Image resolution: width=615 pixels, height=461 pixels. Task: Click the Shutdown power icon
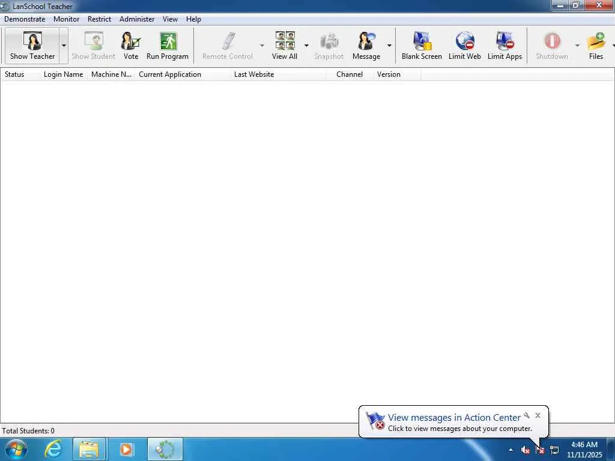pyautogui.click(x=552, y=46)
